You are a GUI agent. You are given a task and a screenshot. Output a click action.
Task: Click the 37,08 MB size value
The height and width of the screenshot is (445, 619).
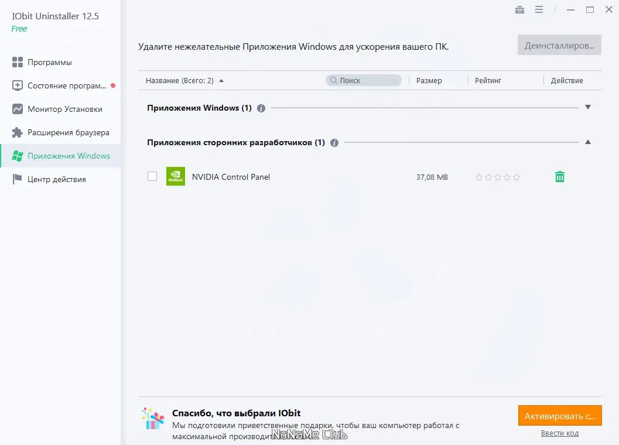(x=432, y=177)
